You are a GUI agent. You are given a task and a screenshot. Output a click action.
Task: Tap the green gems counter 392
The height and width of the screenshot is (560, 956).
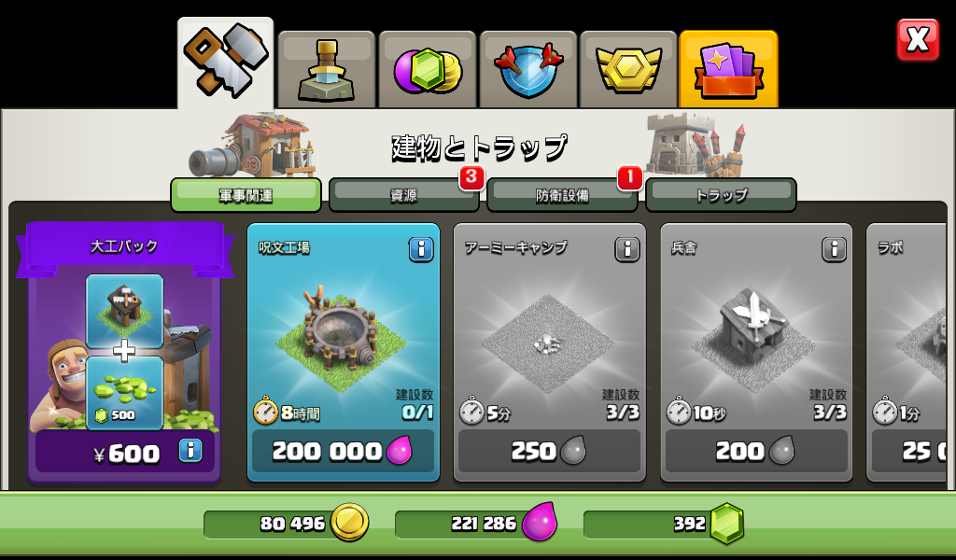pyautogui.click(x=664, y=524)
